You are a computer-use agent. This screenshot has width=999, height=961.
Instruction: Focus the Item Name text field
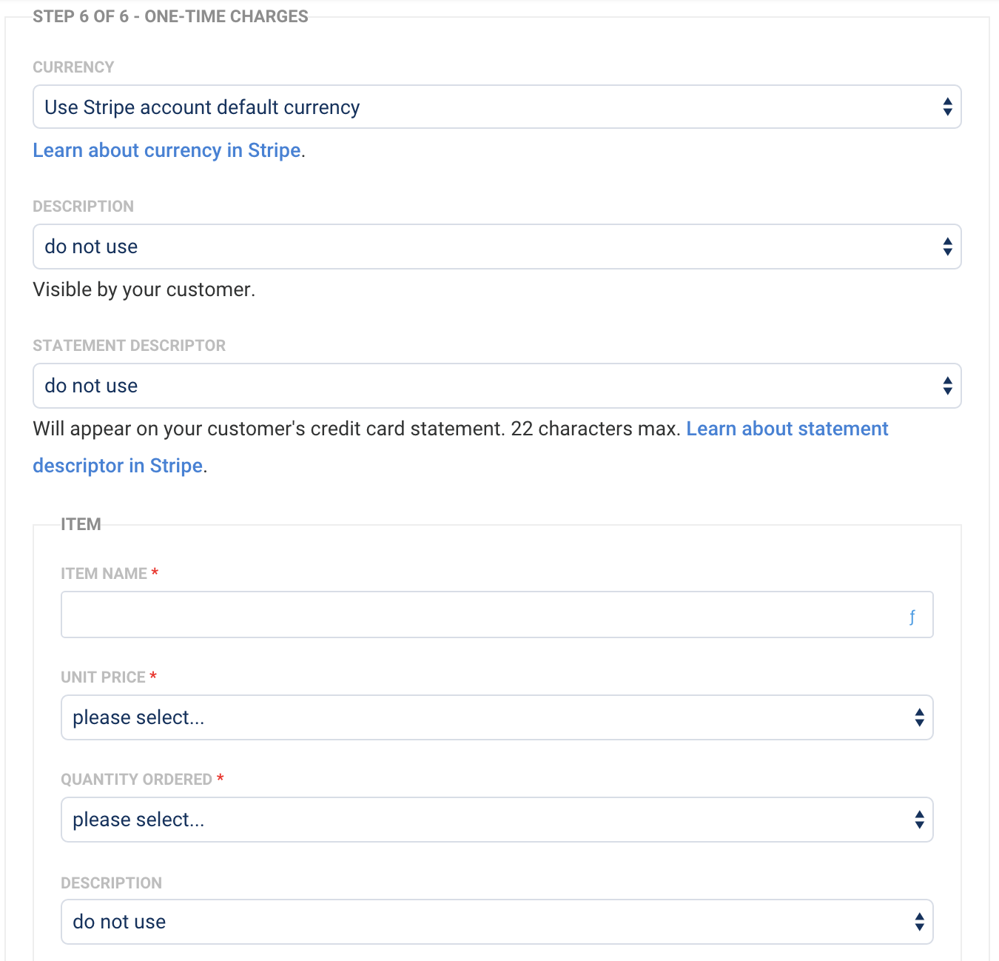(x=481, y=615)
